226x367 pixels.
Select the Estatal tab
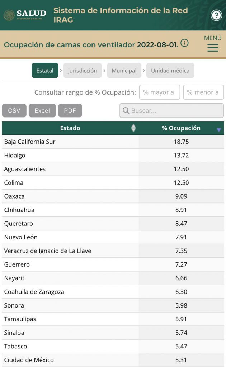[45, 71]
